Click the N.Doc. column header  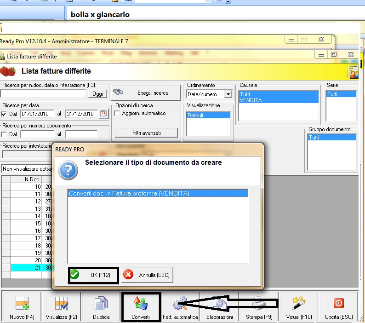tap(26, 179)
